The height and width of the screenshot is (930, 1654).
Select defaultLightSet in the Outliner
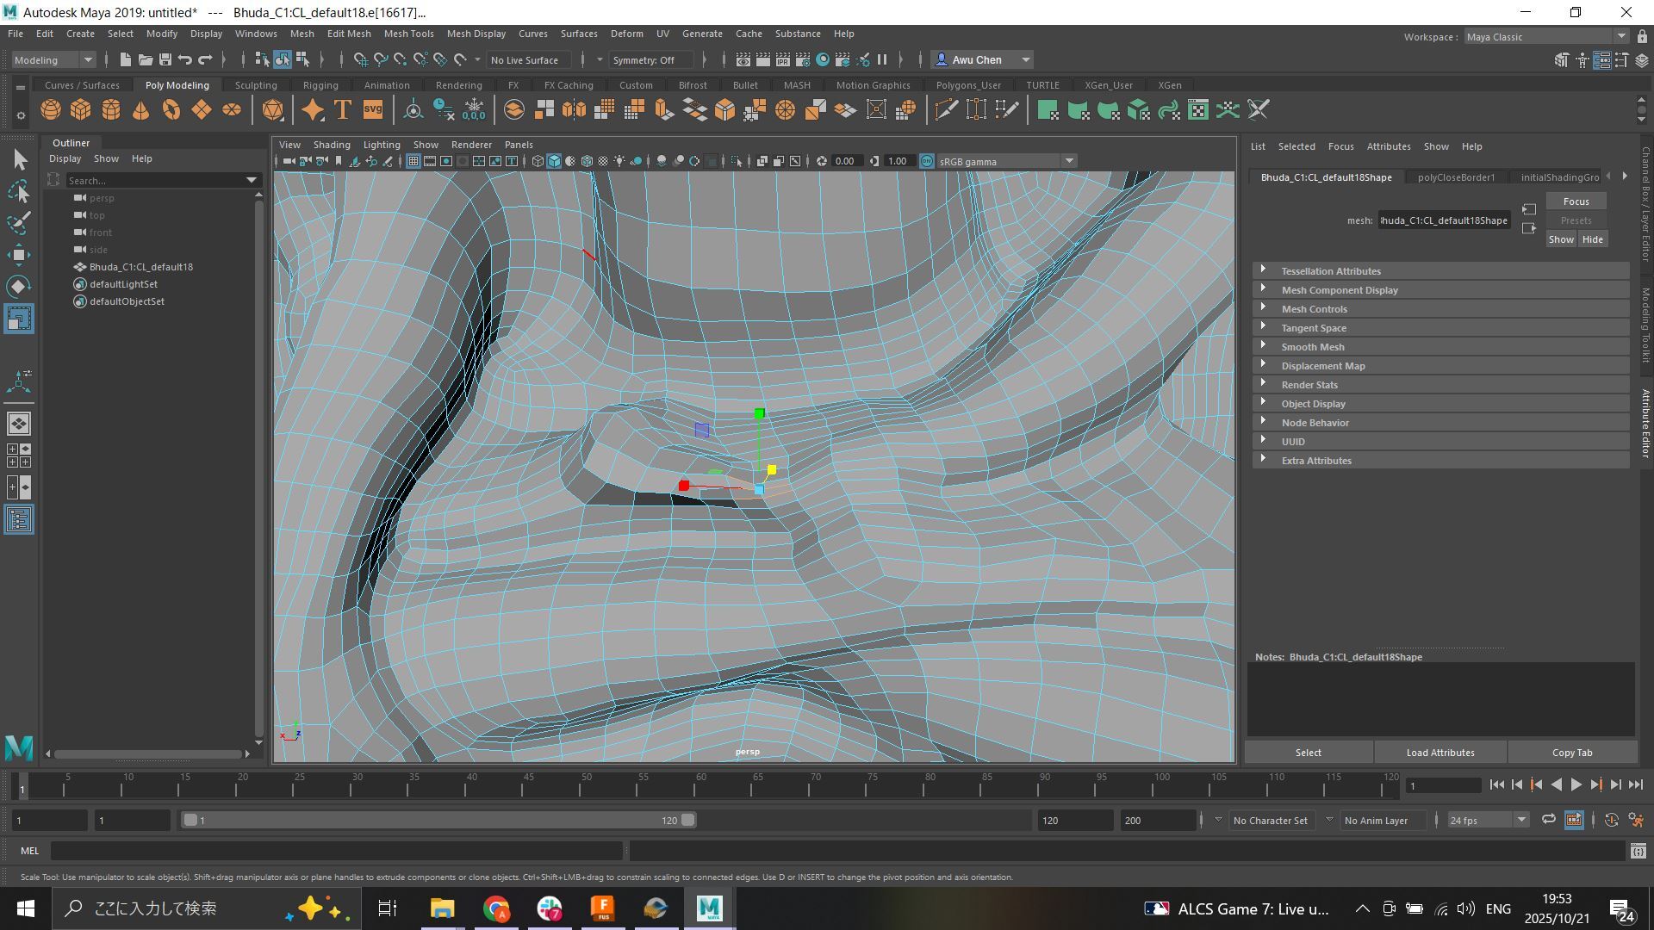tap(123, 284)
